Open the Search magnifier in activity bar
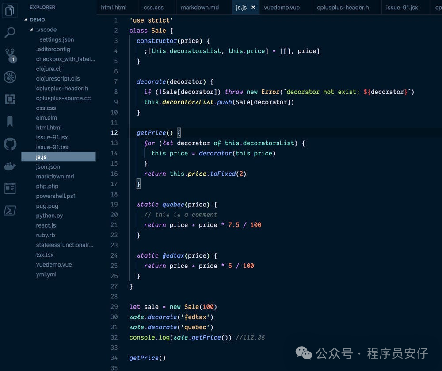The image size is (442, 371). [10, 32]
